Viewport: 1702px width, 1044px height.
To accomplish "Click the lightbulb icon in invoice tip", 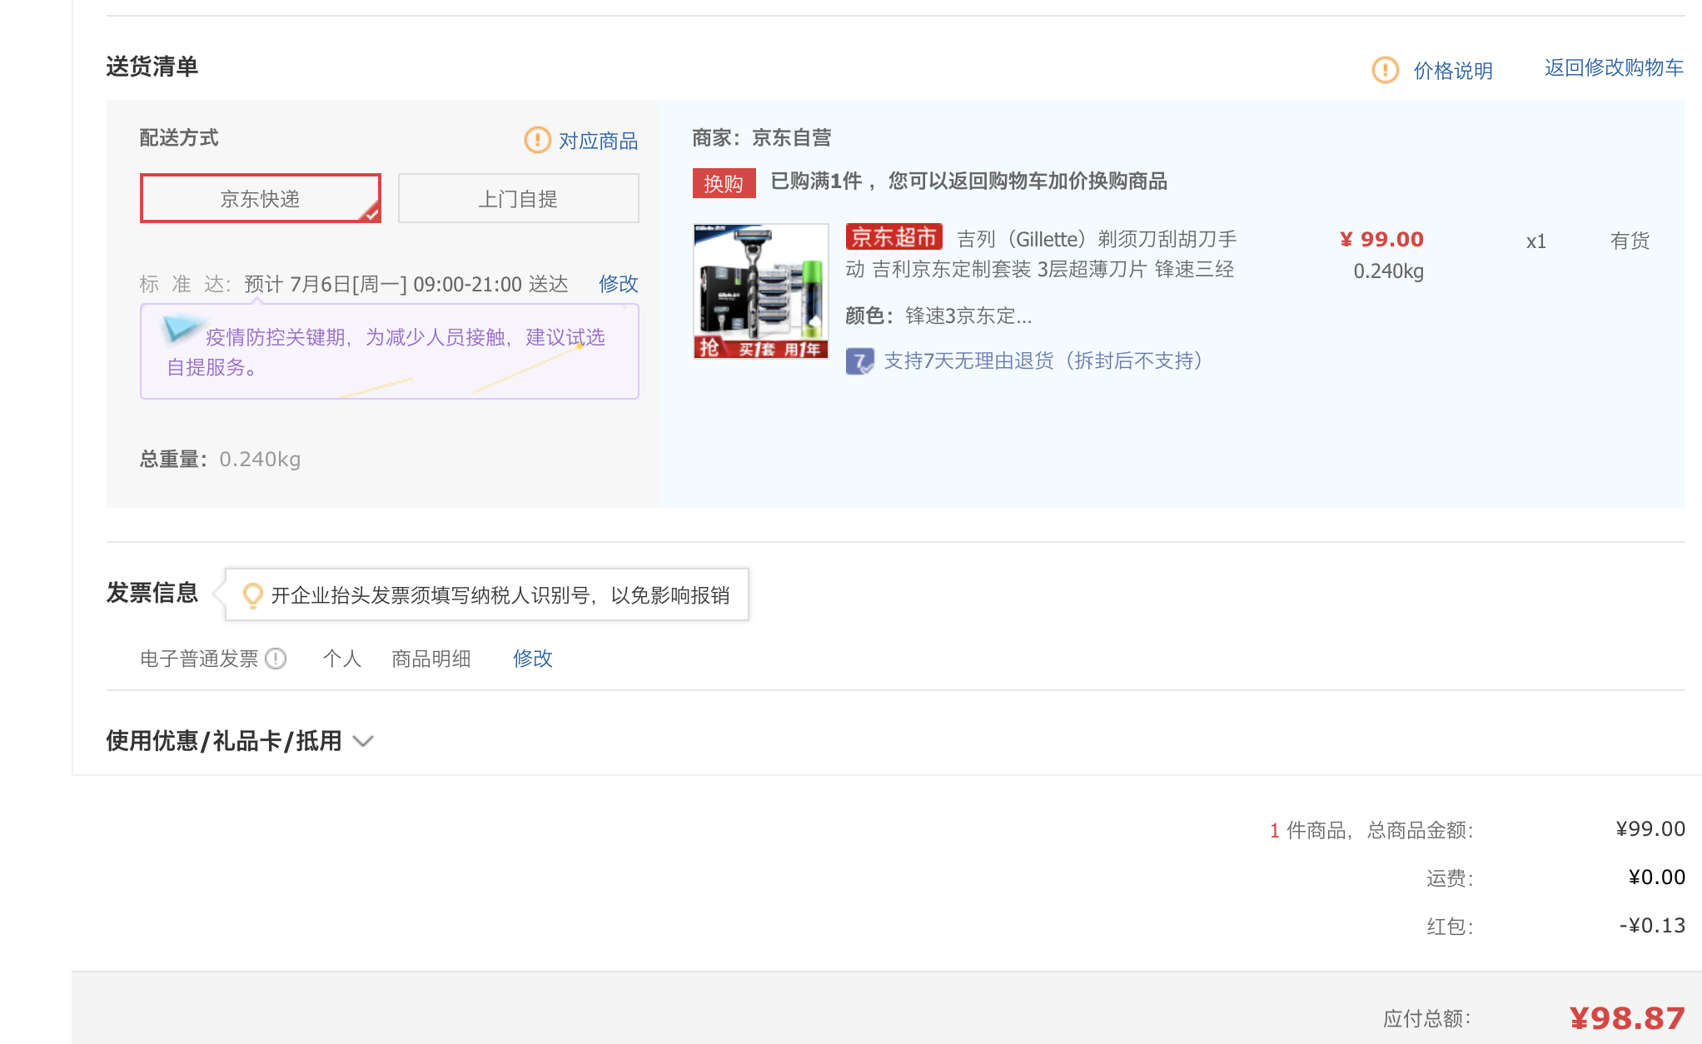I will click(x=252, y=594).
